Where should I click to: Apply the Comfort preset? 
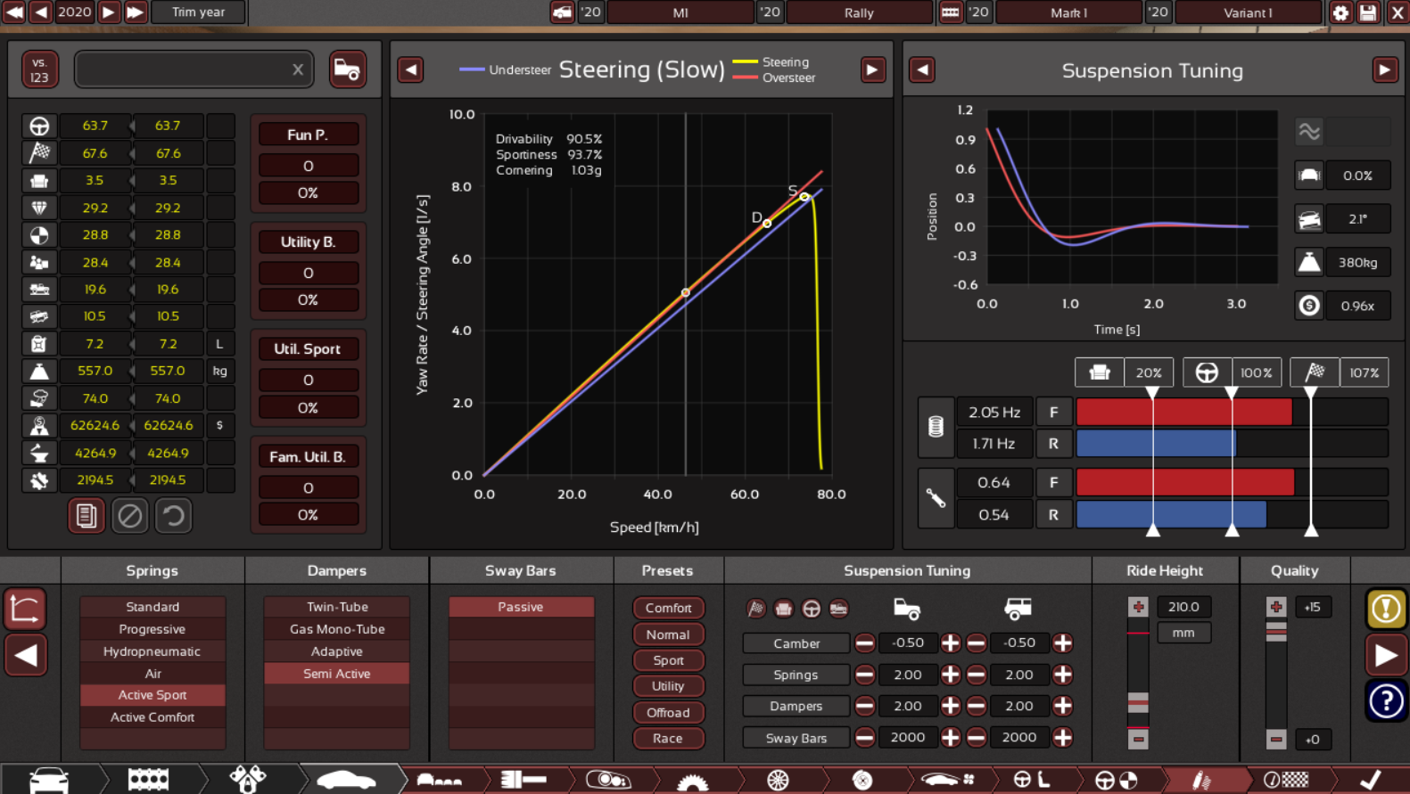pyautogui.click(x=668, y=608)
